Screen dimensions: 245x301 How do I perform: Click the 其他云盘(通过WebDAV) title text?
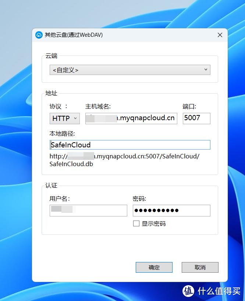pyautogui.click(x=74, y=35)
